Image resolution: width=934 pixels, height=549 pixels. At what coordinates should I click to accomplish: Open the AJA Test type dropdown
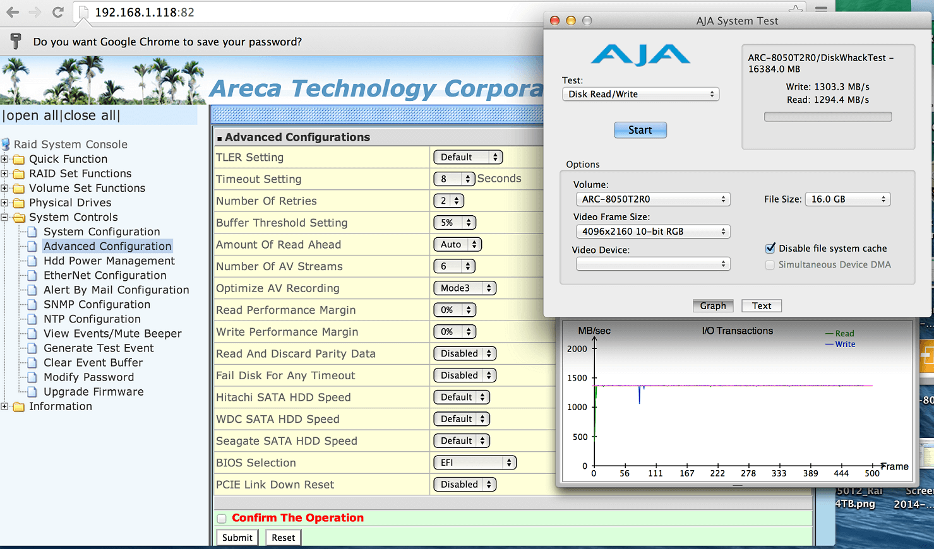point(640,94)
